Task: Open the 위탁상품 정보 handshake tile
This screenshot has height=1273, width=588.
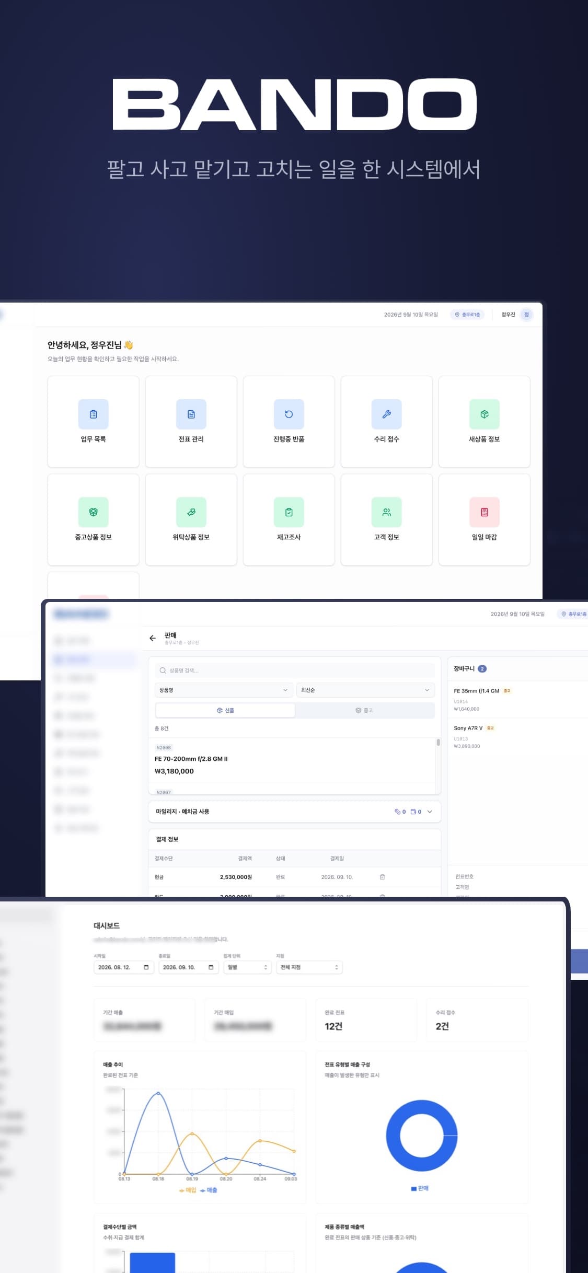Action: (x=191, y=519)
